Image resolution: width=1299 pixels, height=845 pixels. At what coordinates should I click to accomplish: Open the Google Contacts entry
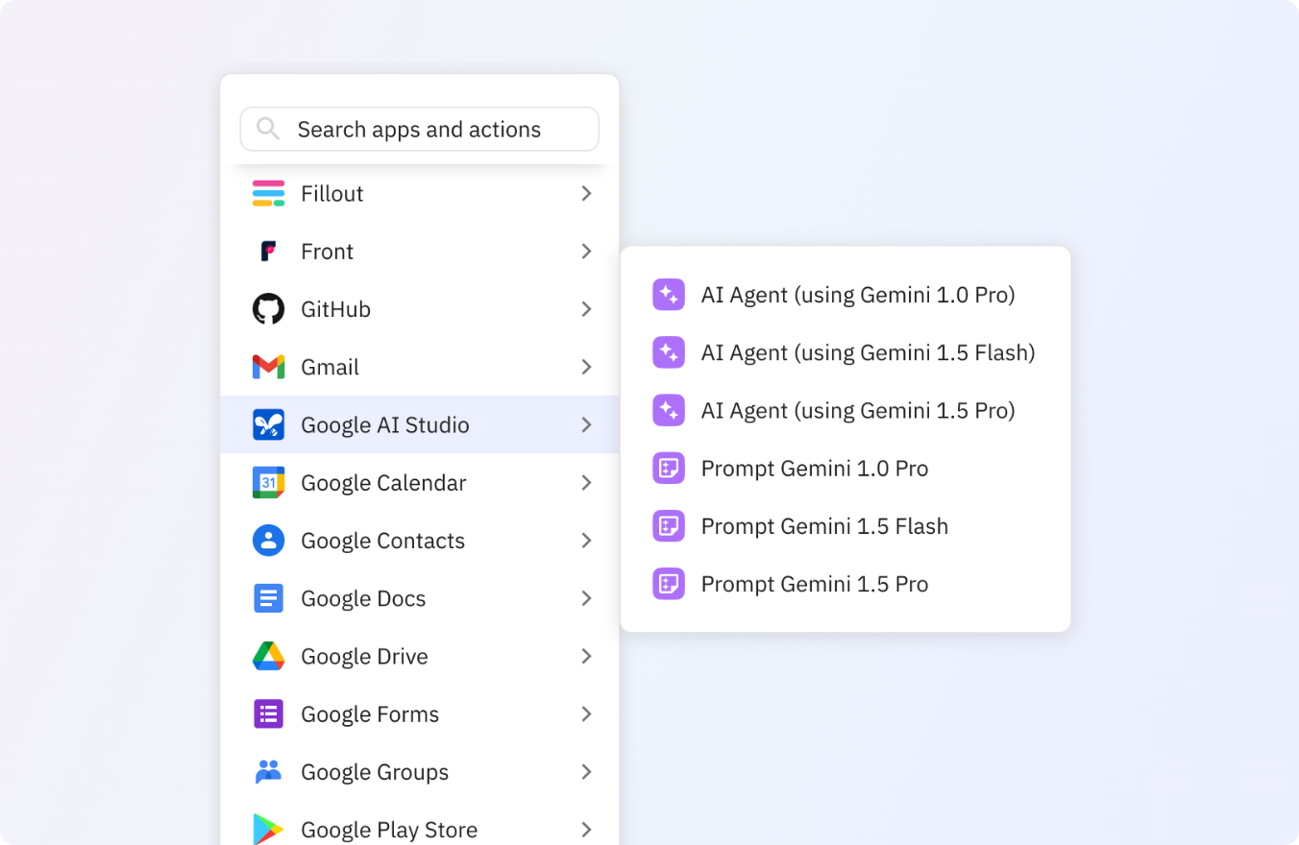[x=420, y=541]
